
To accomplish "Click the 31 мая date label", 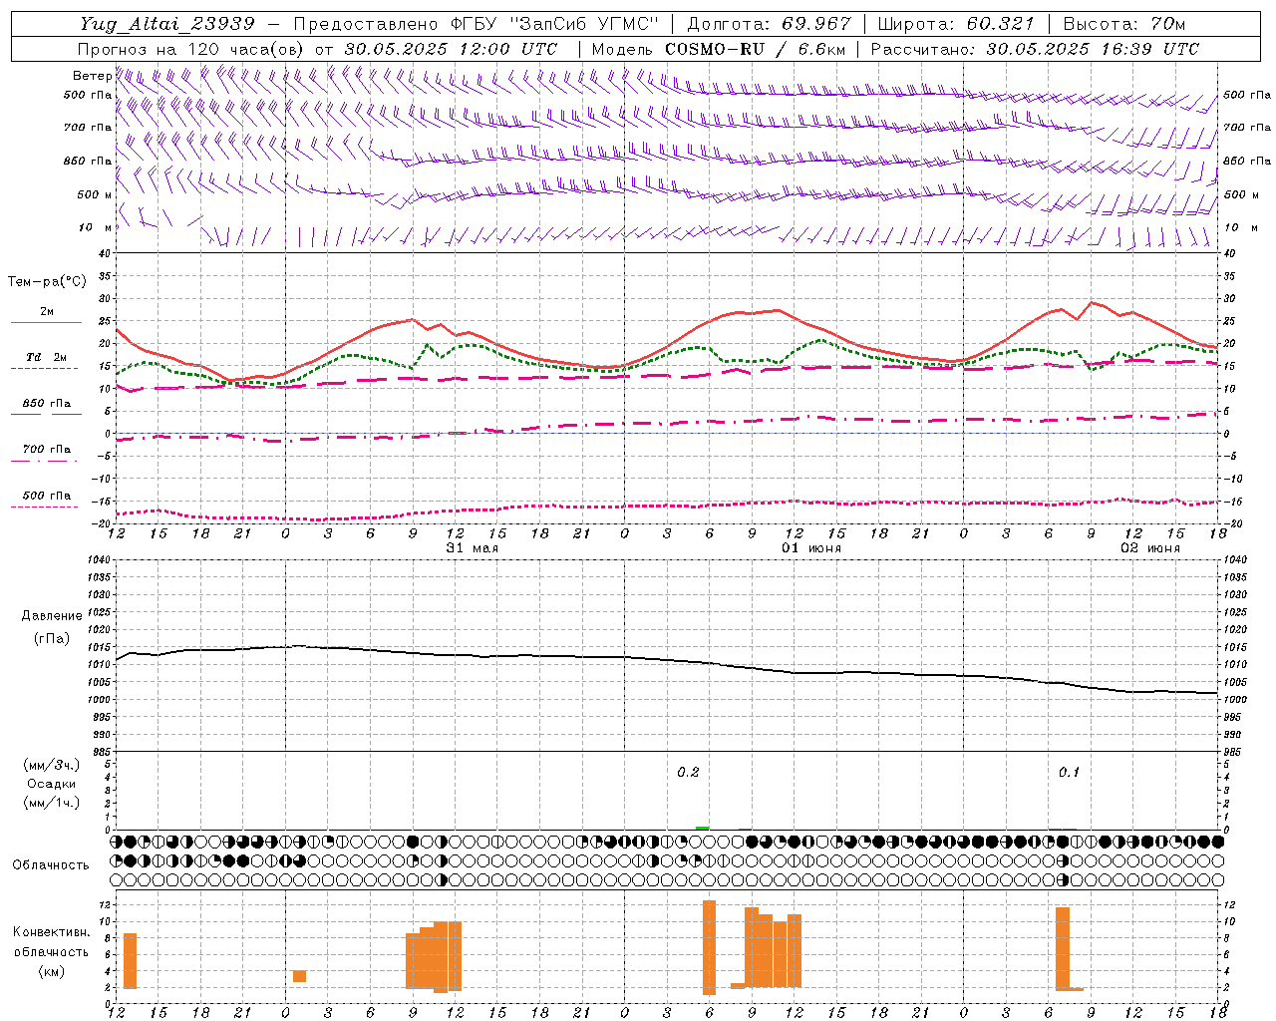I will coord(473,548).
